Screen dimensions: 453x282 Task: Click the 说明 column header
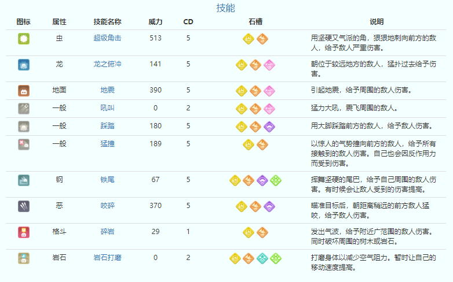click(377, 21)
